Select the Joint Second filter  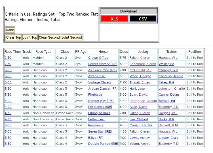[x=72, y=37]
